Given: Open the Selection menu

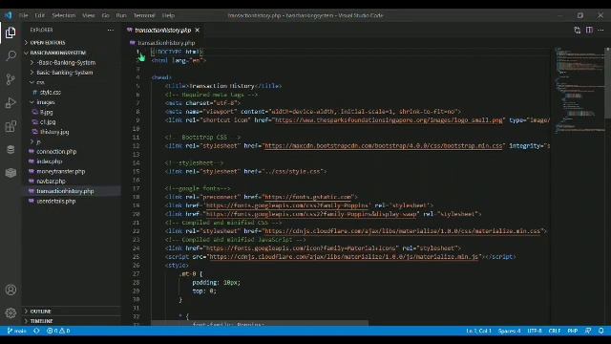Looking at the screenshot, I should 64,15.
